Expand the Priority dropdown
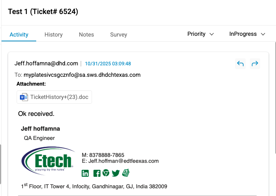 pyautogui.click(x=201, y=34)
